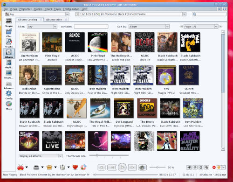Click the previous track button

tap(112, 168)
